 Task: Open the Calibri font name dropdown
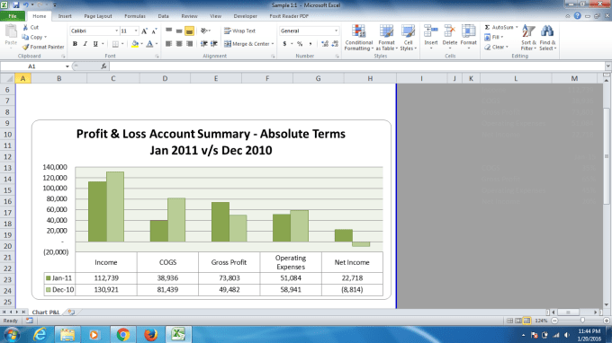coord(116,31)
